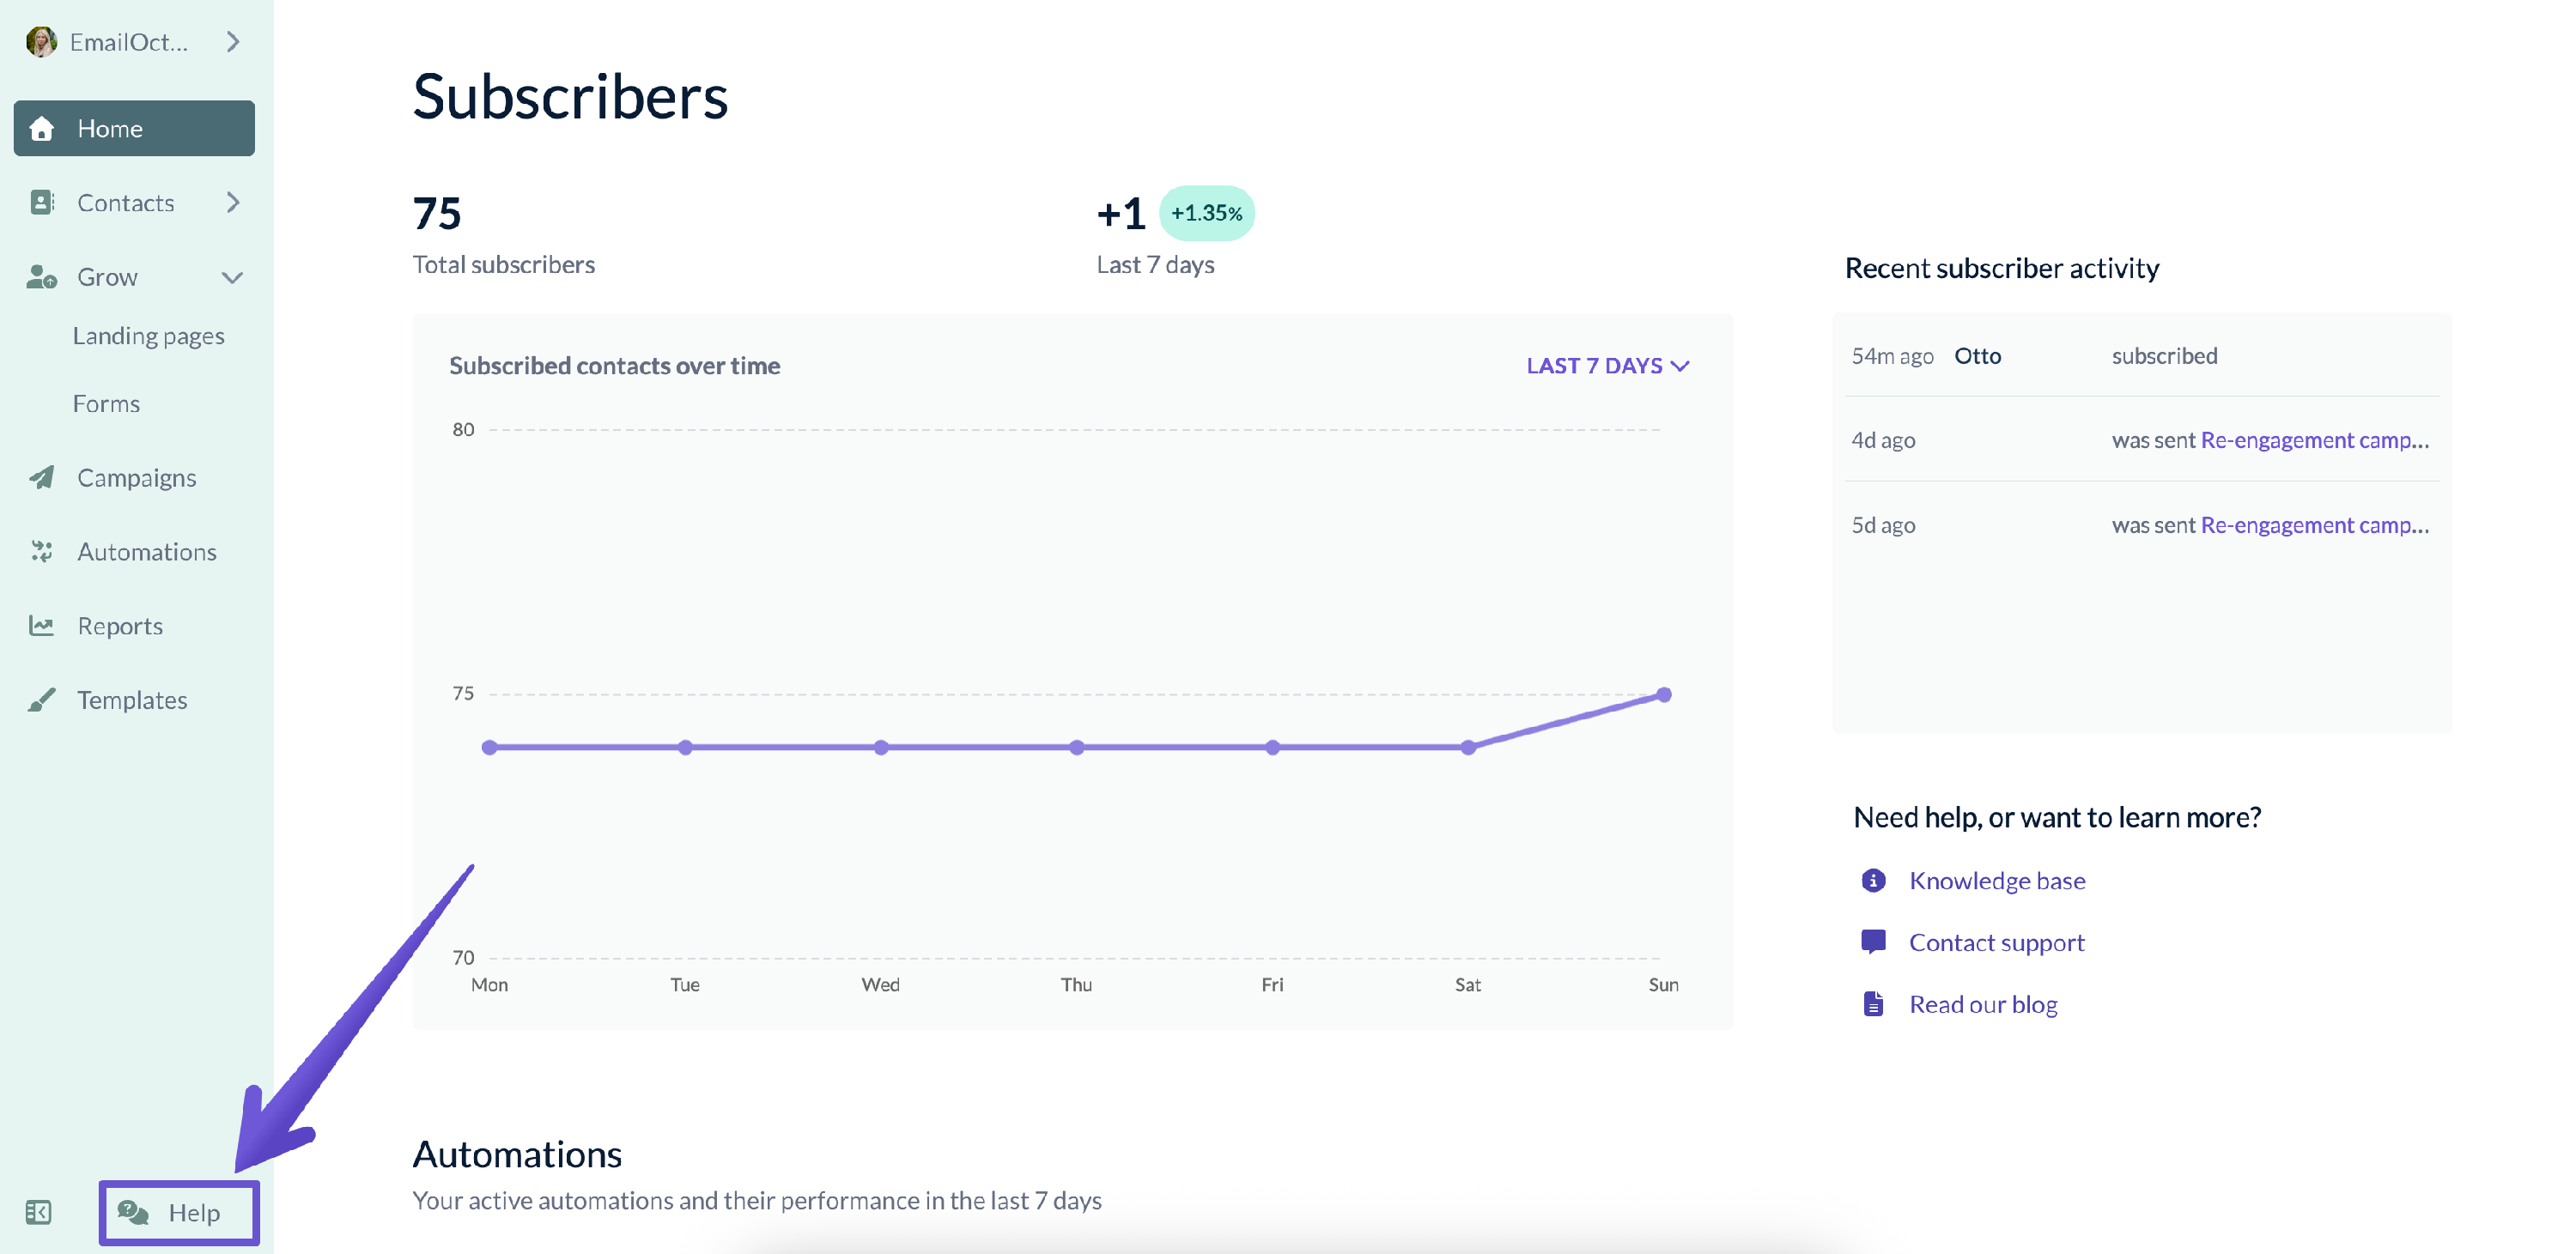Click the Templates brush icon
Screen dimensions: 2576x1254
(x=42, y=700)
